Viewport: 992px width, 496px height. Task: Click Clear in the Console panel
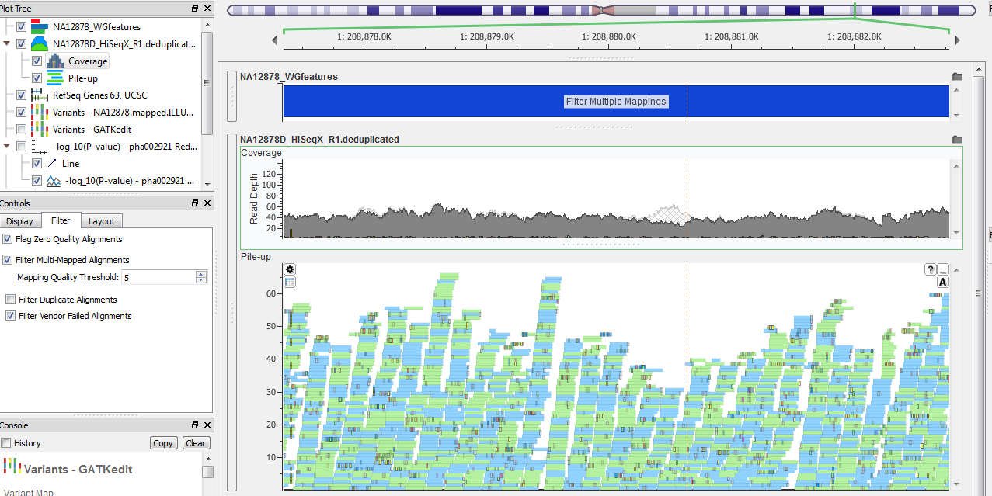point(196,442)
